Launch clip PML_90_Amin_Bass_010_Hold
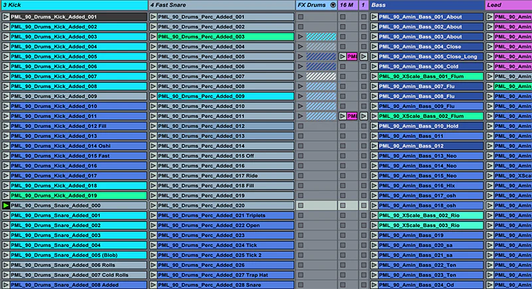532x289 pixels. (374, 126)
